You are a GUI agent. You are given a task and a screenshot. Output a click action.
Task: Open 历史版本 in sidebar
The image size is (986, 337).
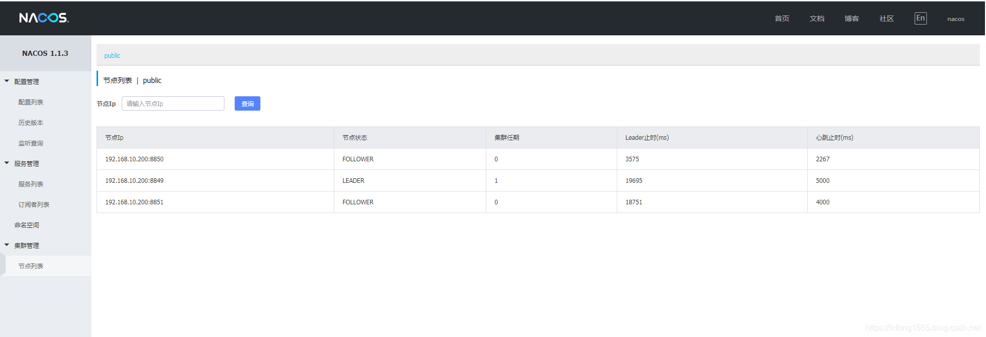(31, 122)
